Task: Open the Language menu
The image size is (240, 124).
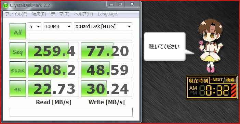Action: [x=107, y=14]
